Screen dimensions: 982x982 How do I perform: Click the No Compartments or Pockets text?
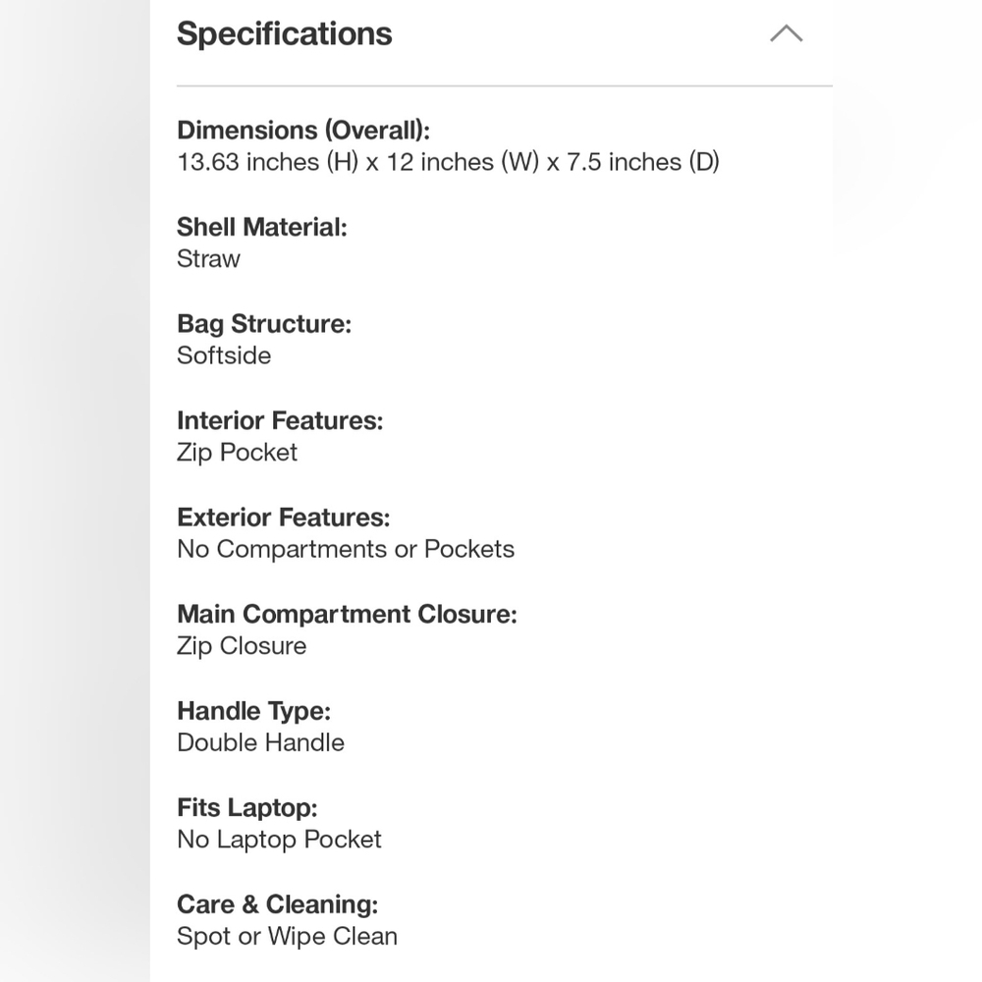346,549
